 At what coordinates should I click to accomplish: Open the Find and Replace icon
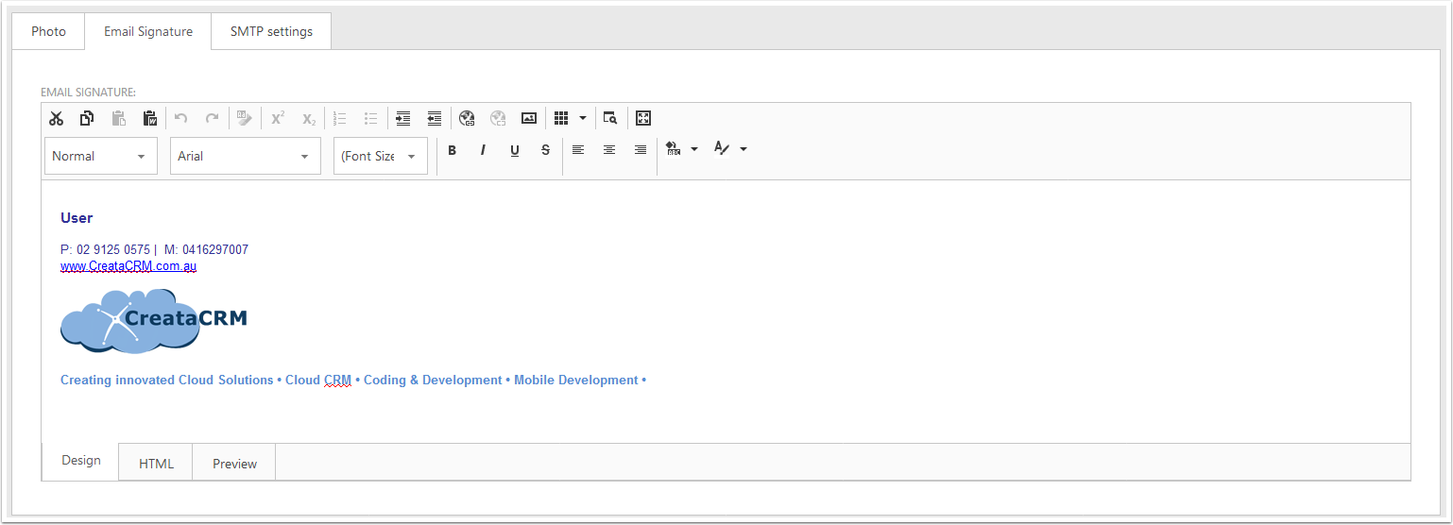pos(610,118)
